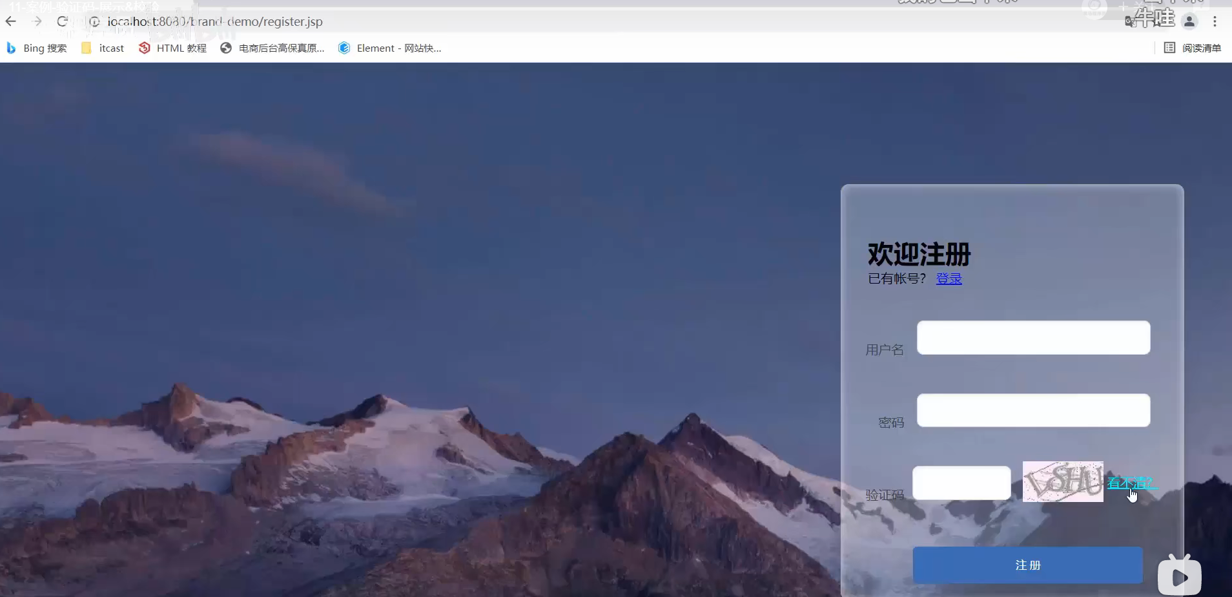Follow the 登录 login link
The image size is (1232, 597).
coord(949,278)
